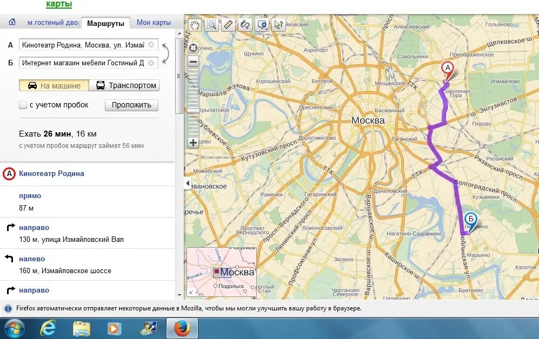539x339 pixels.
Task: Clear the point A address field
Action: click(x=151, y=45)
